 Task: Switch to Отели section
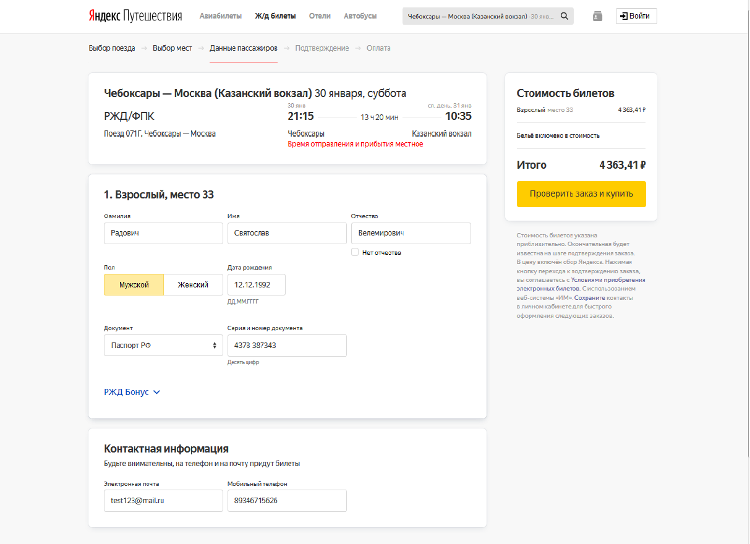point(320,16)
